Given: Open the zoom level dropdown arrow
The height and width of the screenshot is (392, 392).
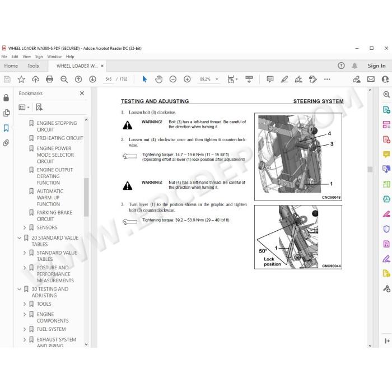Looking at the screenshot, I should [217, 80].
